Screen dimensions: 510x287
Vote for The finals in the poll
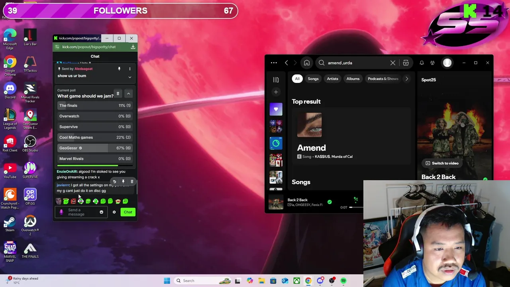95,106
